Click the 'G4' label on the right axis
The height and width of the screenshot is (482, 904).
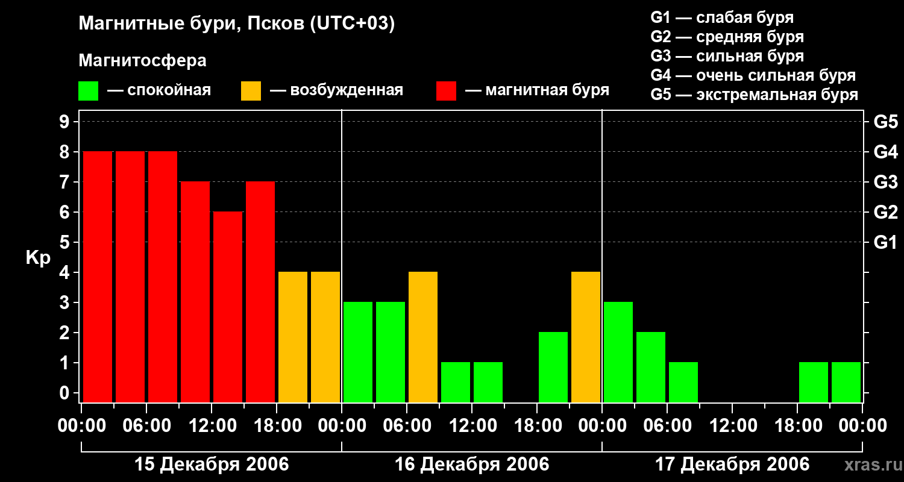tap(885, 152)
